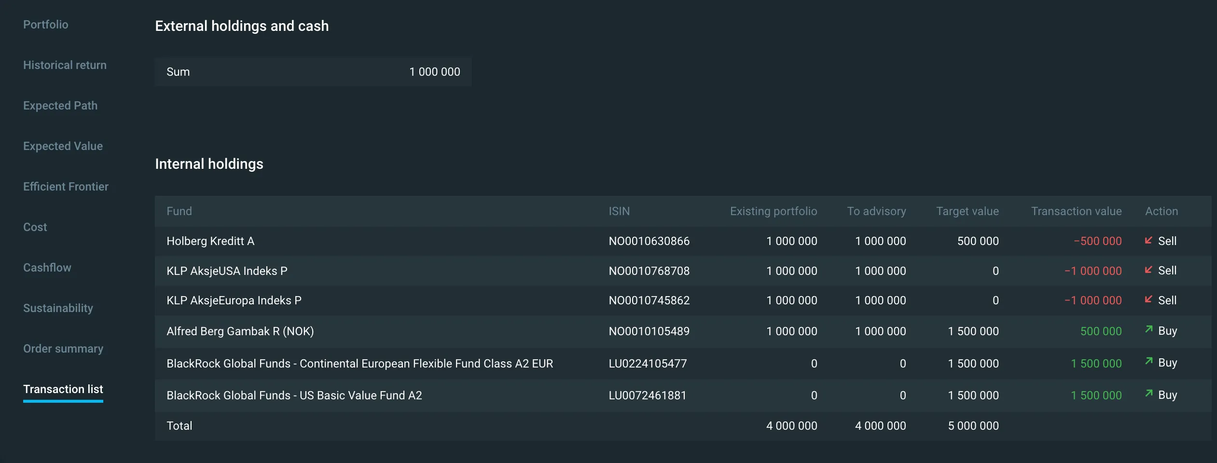The height and width of the screenshot is (463, 1217).
Task: Click total To advisory 4 000 000
Action: (881, 426)
